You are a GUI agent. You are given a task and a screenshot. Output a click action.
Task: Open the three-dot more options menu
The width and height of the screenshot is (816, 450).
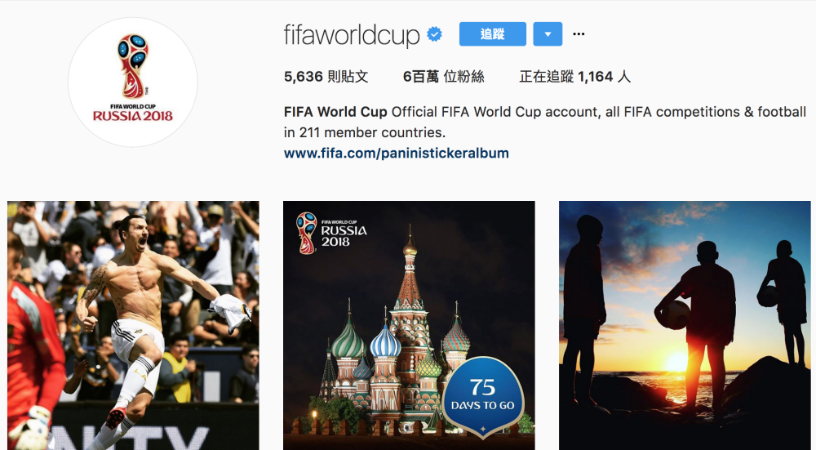pyautogui.click(x=579, y=34)
